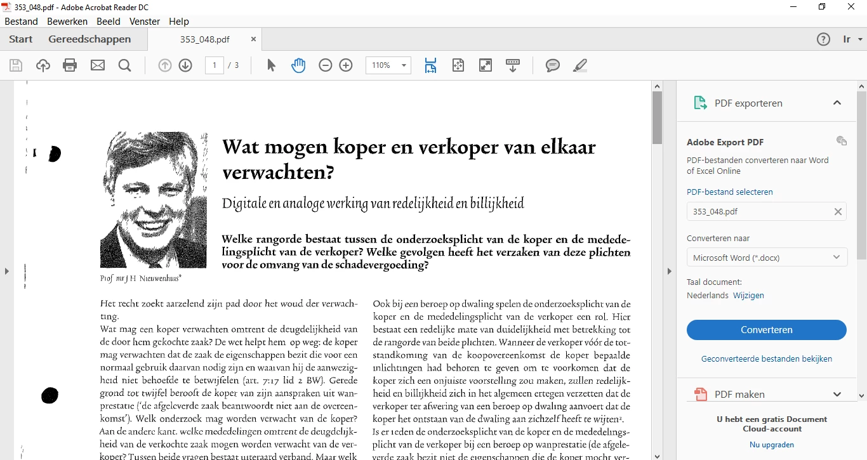Close the 353_048.pdf tab
867x460 pixels.
253,39
